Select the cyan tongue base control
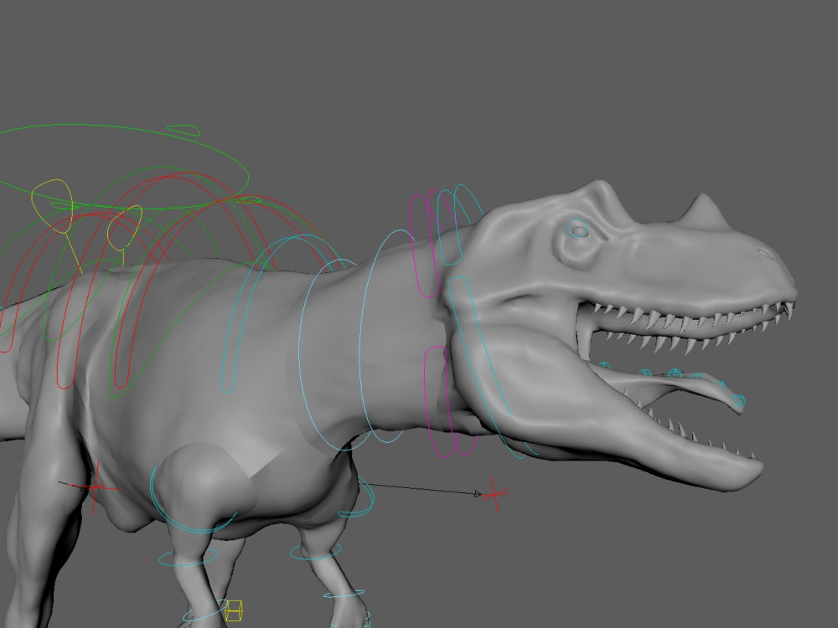Screen dimensions: 838x628 click(604, 367)
